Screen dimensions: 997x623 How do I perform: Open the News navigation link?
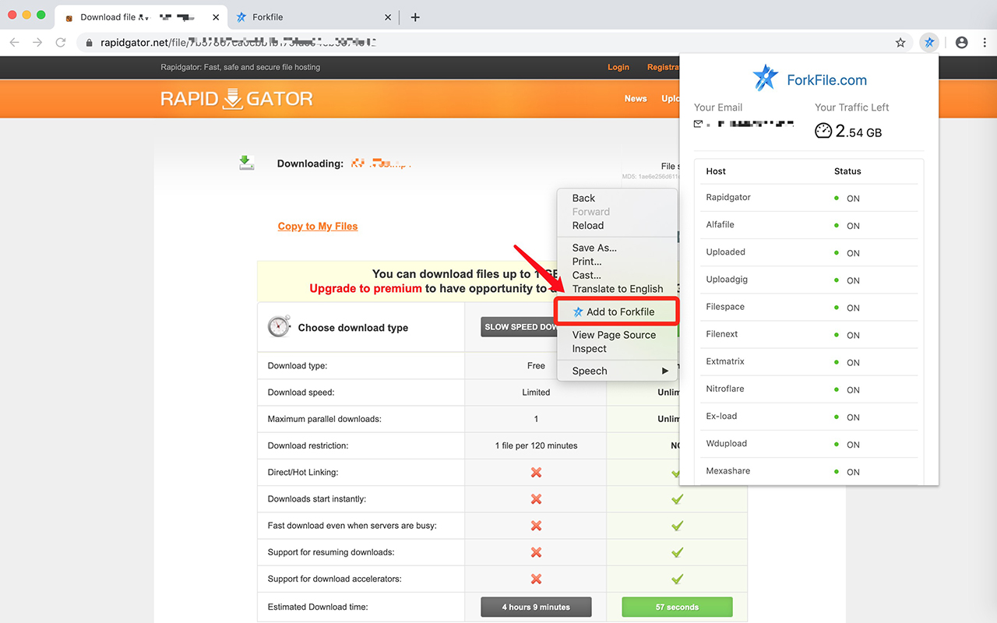click(636, 99)
